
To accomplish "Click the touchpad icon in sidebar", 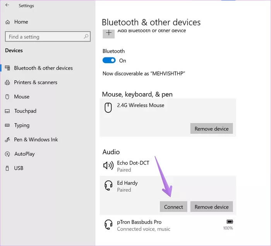I will (7, 111).
